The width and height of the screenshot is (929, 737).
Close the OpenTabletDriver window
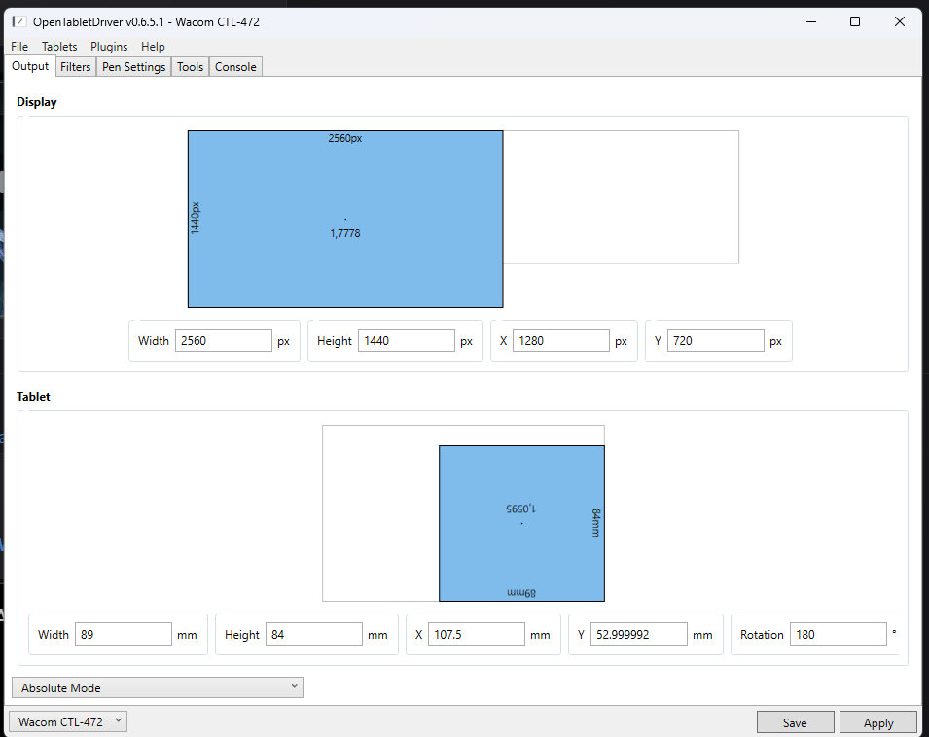pos(900,22)
